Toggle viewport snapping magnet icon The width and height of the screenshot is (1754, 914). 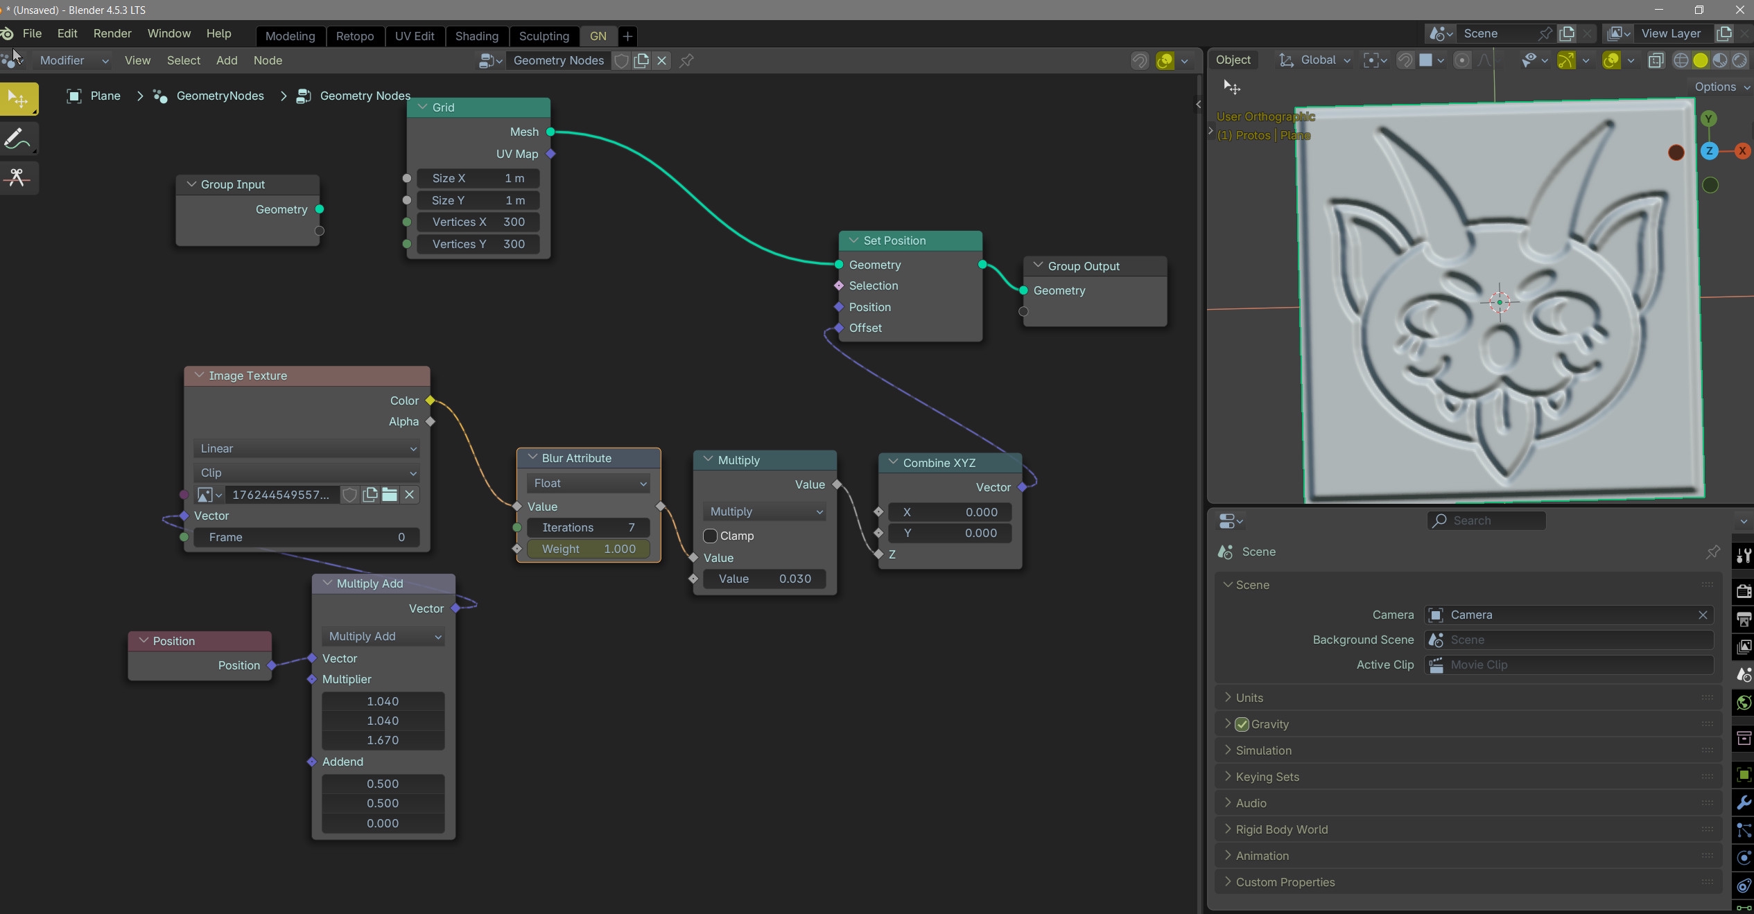[1405, 60]
